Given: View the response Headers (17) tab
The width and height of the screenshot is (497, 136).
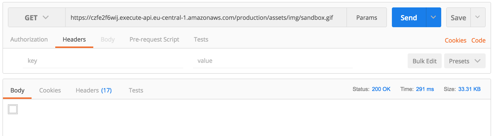Looking at the screenshot, I should pos(93,90).
